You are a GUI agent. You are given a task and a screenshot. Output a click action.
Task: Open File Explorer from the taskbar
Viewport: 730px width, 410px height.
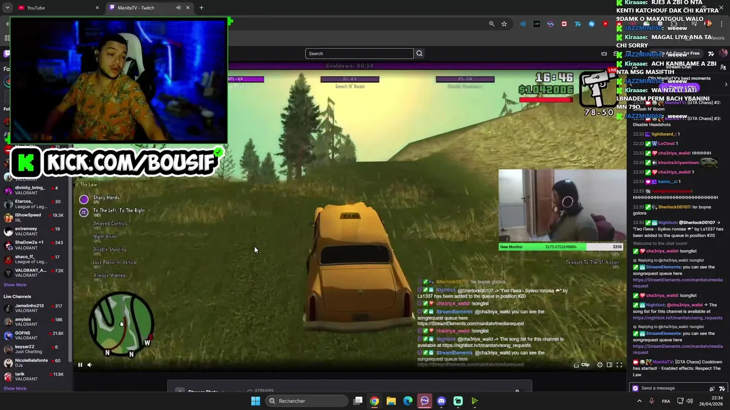click(x=391, y=401)
